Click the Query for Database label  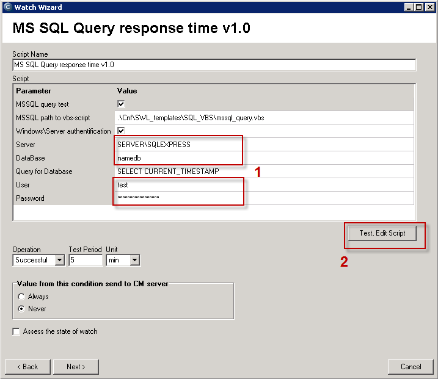tap(44, 171)
